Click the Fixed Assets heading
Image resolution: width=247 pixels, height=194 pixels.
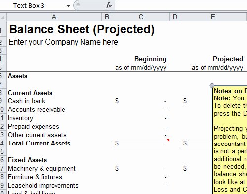click(28, 160)
